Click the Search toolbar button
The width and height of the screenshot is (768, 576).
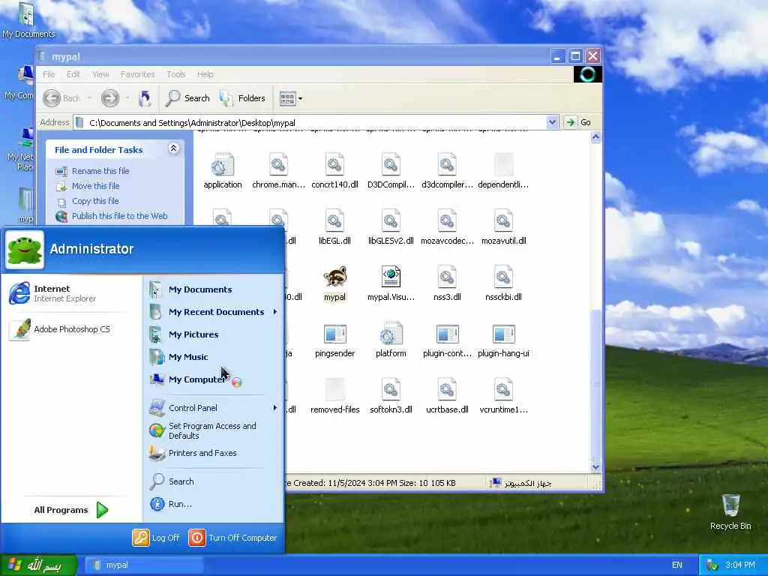click(x=187, y=98)
